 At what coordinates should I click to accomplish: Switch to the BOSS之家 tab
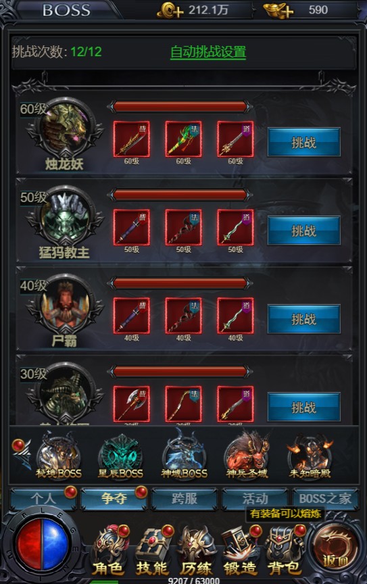325,499
